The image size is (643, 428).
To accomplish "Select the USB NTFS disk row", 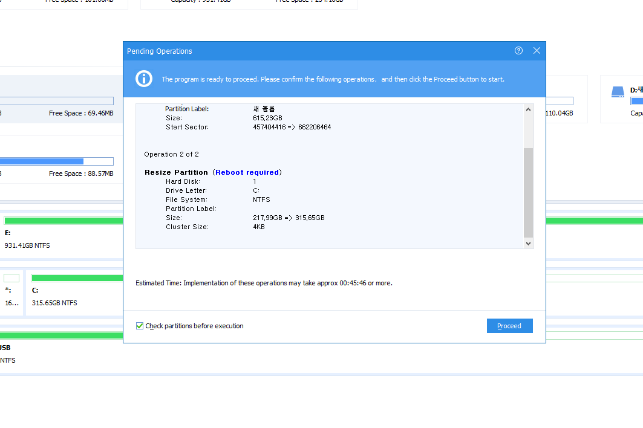I will coord(62,351).
